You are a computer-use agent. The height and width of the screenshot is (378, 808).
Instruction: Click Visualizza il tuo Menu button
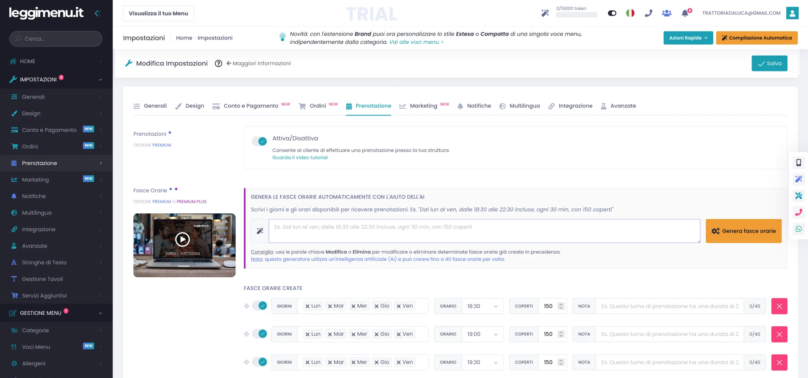tap(159, 13)
